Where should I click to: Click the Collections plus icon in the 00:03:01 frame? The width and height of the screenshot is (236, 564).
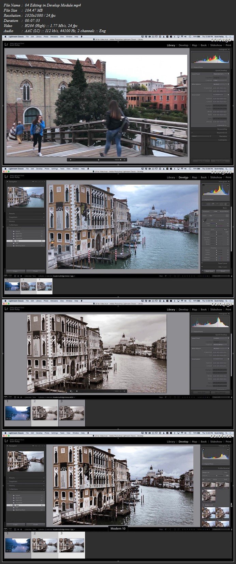pyautogui.click(x=44, y=225)
